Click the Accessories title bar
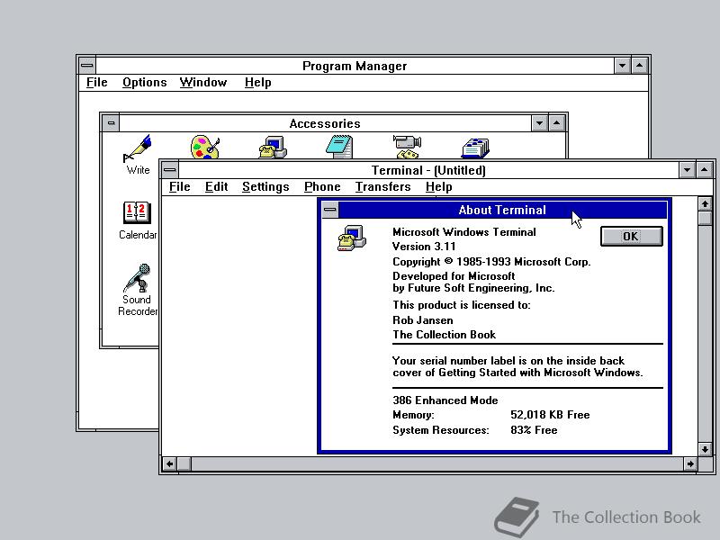 pos(325,123)
